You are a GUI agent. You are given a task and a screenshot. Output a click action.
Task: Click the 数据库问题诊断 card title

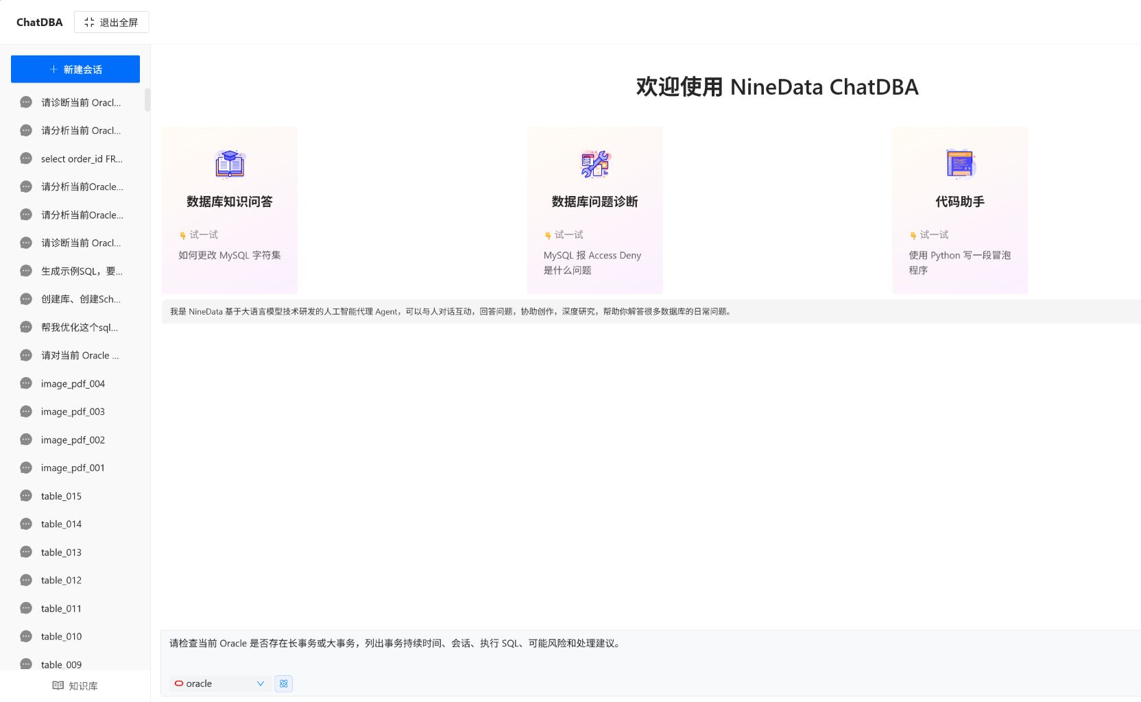(x=595, y=202)
